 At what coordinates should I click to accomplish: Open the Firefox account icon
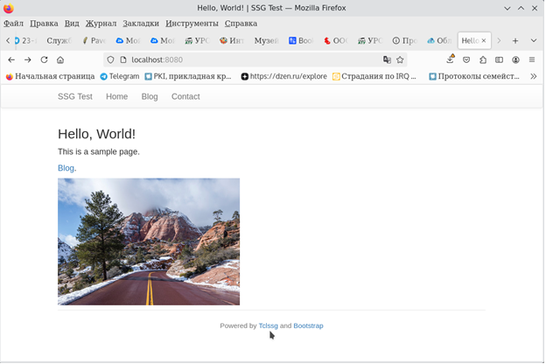point(516,60)
